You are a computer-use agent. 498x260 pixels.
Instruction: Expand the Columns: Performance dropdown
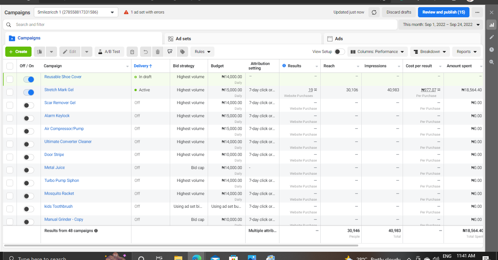pos(377,52)
